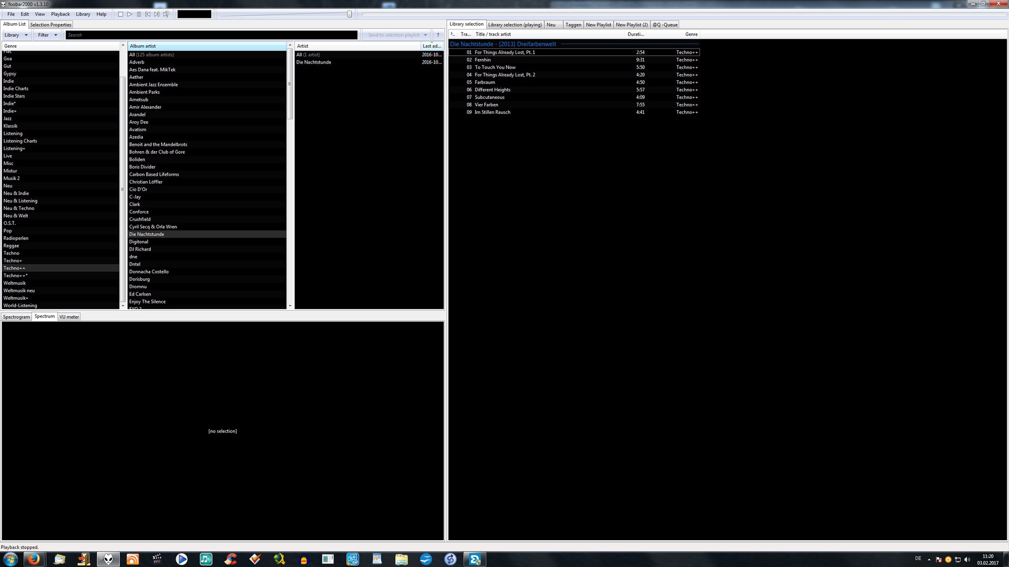Select the Techno+ genre entry
Viewport: 1009px width, 567px height.
[x=13, y=261]
